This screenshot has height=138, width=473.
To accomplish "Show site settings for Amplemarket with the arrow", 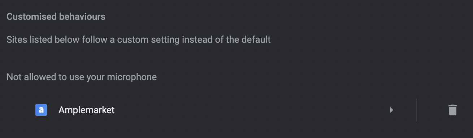I will coord(391,110).
